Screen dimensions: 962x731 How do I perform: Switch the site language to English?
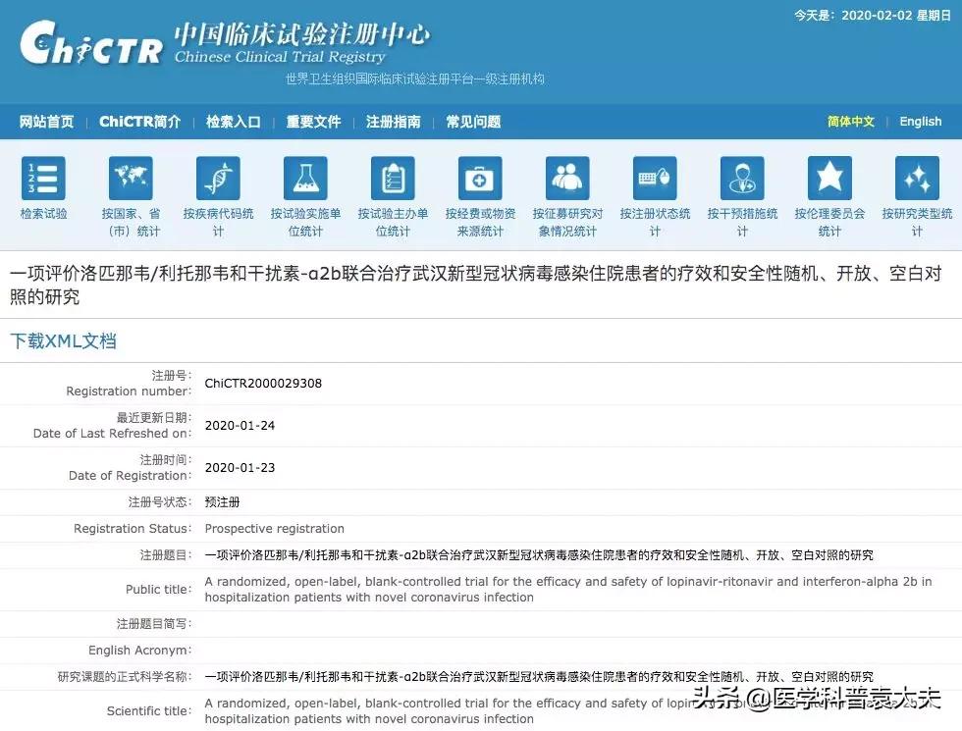[920, 122]
